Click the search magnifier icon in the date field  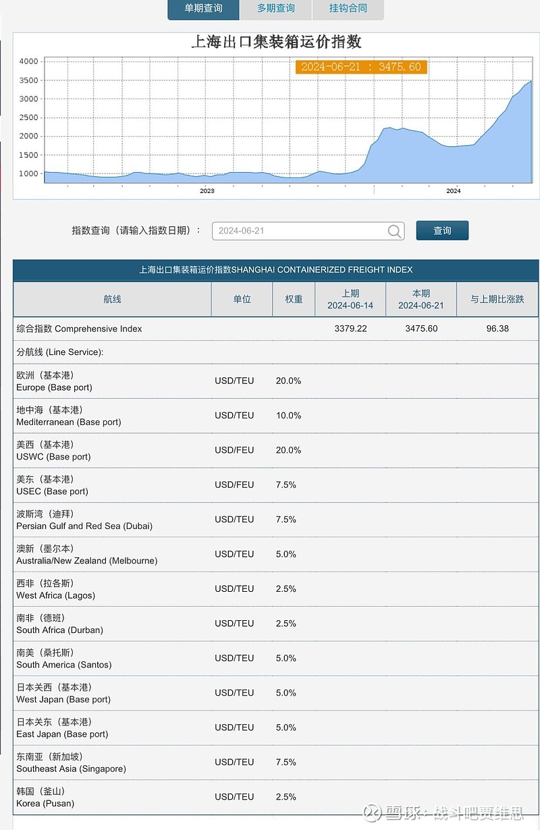coord(394,231)
